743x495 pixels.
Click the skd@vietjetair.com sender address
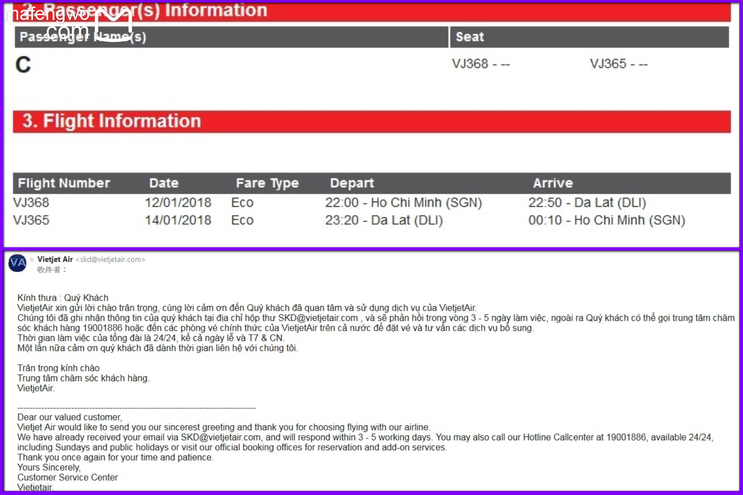point(110,260)
